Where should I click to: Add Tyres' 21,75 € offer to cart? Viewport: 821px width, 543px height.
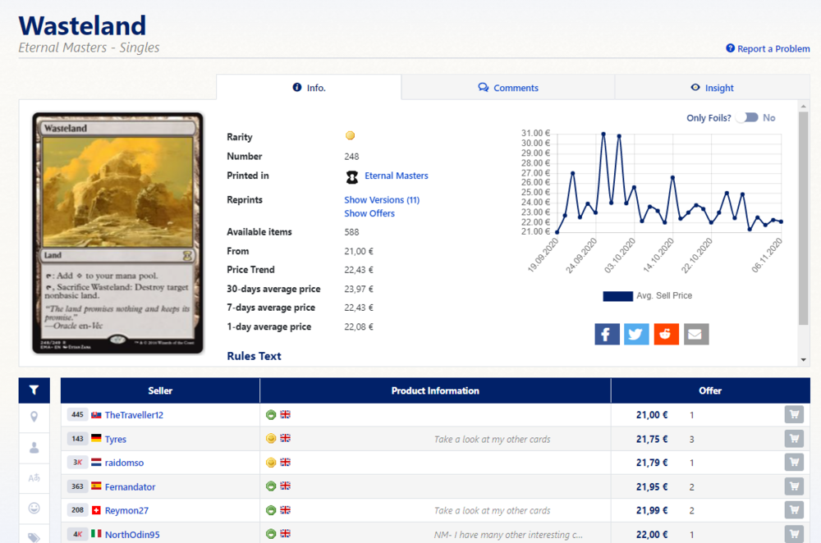(x=794, y=439)
